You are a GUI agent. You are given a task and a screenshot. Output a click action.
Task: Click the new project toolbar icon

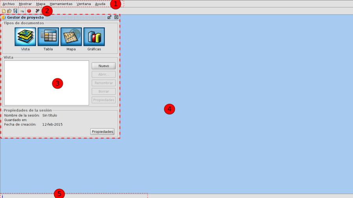click(4, 11)
